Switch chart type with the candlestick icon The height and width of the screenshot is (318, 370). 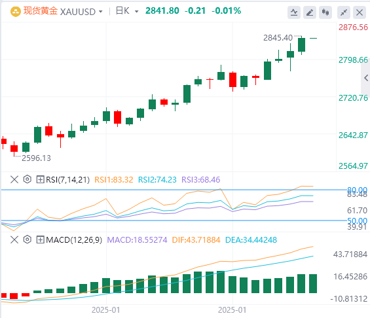(x=325, y=12)
